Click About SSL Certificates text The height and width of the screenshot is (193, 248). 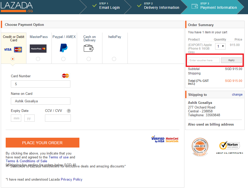point(229,153)
